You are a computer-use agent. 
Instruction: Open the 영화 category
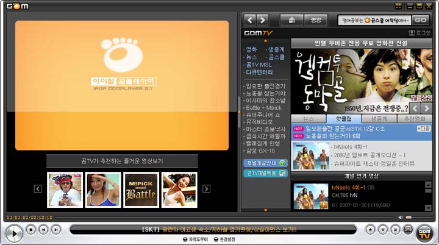(251, 49)
